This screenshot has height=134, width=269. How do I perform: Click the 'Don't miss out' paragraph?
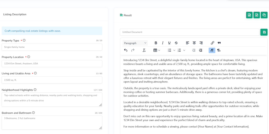(193, 118)
